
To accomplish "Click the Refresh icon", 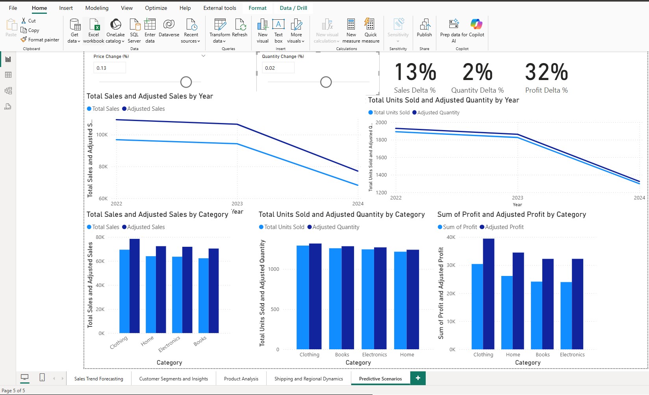I will (240, 25).
